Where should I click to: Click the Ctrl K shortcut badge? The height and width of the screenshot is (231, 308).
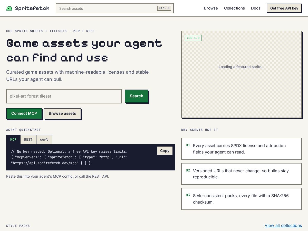(164, 8)
